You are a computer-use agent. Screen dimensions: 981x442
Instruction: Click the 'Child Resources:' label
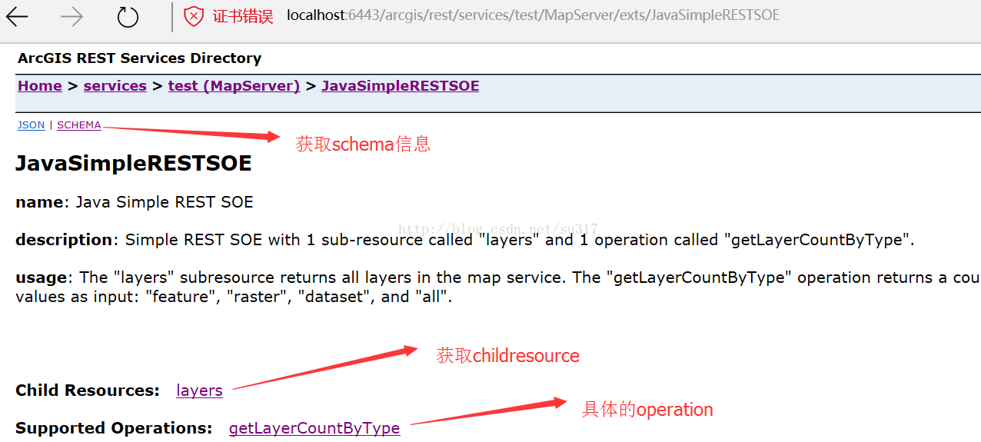click(88, 390)
